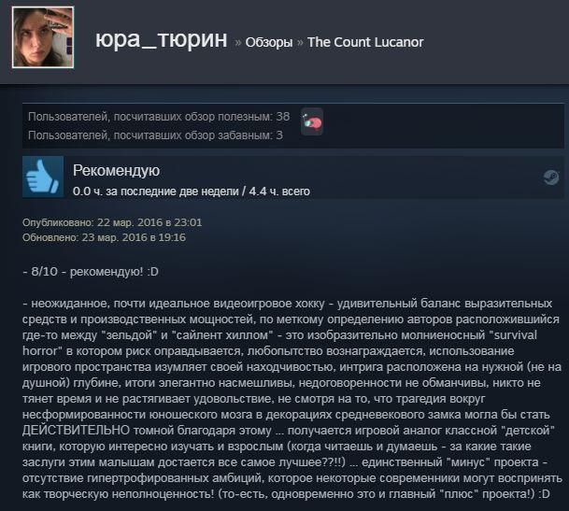Click the Обновлено 23 мар. 2016 date
The height and width of the screenshot is (511, 569).
[x=104, y=237]
